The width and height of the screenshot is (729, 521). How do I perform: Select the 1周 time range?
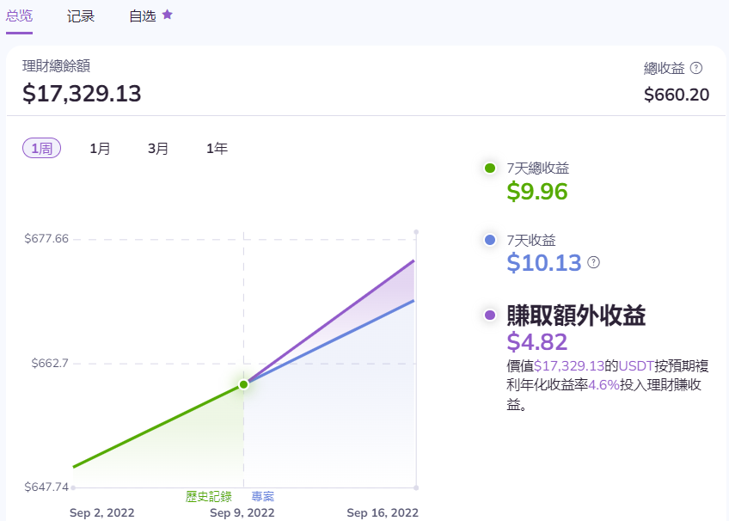coord(42,148)
